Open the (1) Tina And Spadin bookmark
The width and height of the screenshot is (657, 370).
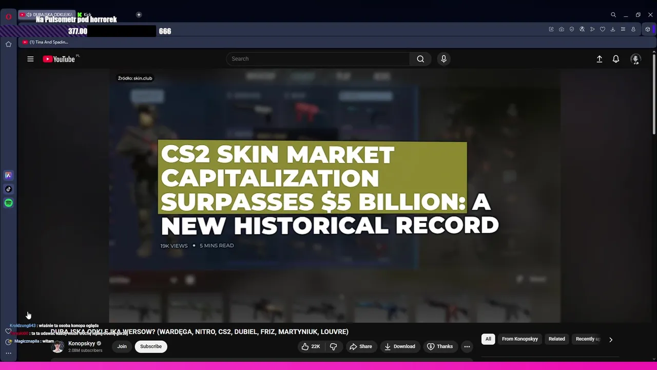(x=46, y=42)
